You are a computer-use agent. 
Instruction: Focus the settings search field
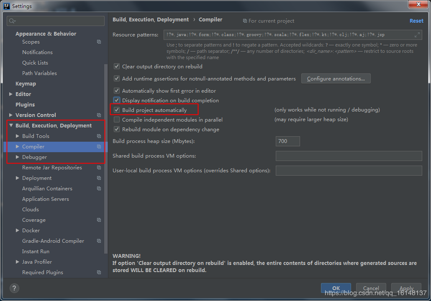click(56, 21)
